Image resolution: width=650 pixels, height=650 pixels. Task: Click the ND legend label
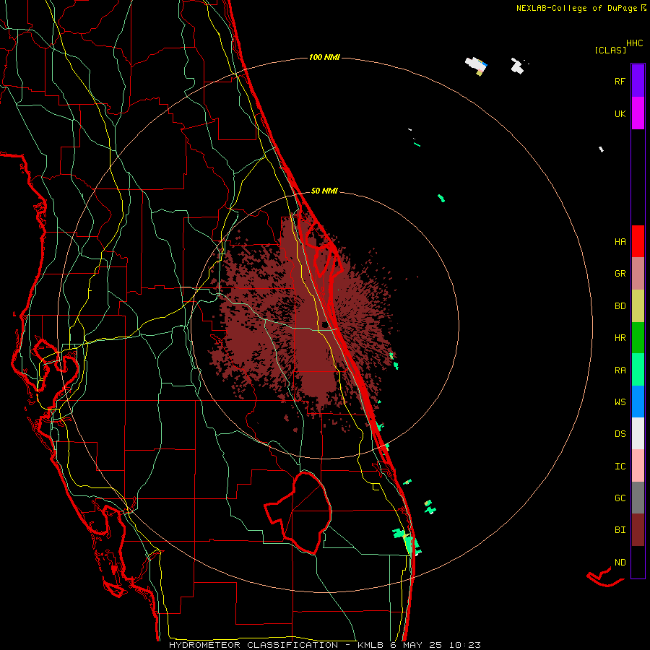pos(620,562)
